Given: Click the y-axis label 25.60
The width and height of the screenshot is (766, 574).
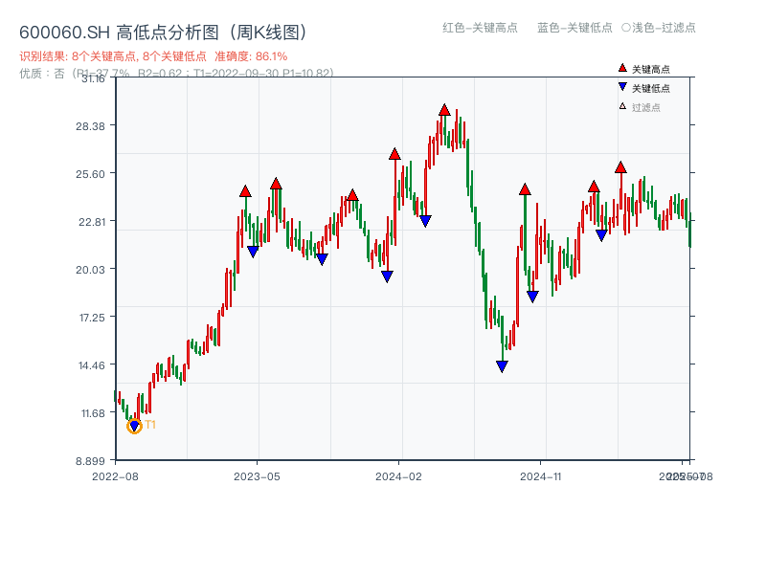Looking at the screenshot, I should [x=90, y=174].
